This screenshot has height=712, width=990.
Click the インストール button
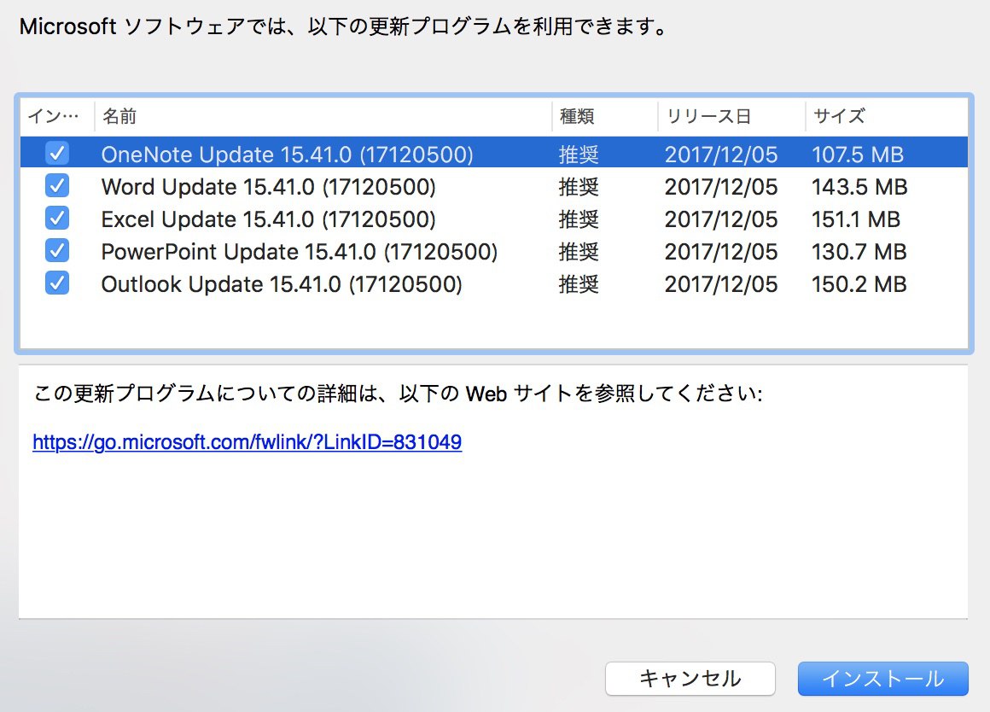click(882, 679)
